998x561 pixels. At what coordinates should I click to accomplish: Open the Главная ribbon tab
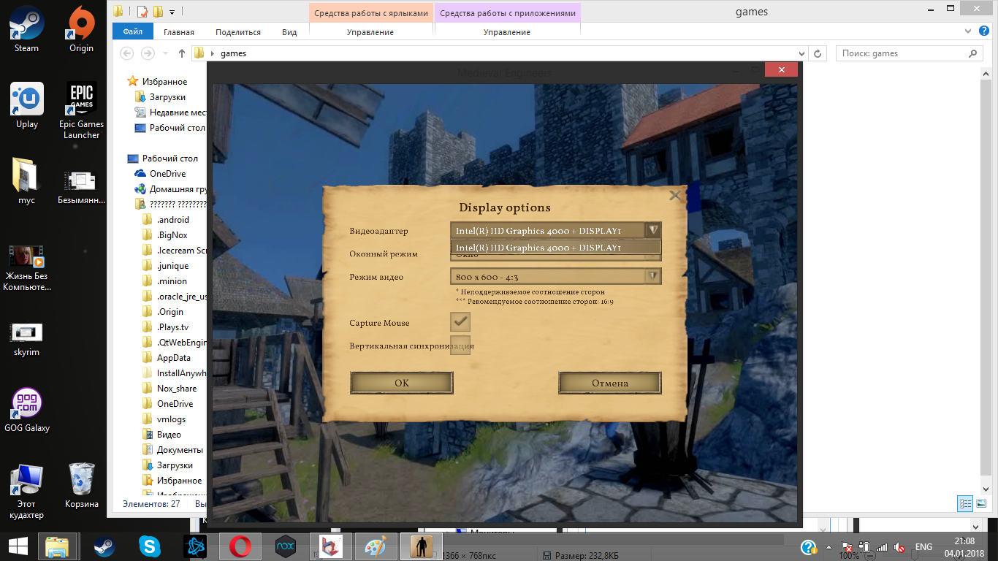point(179,32)
